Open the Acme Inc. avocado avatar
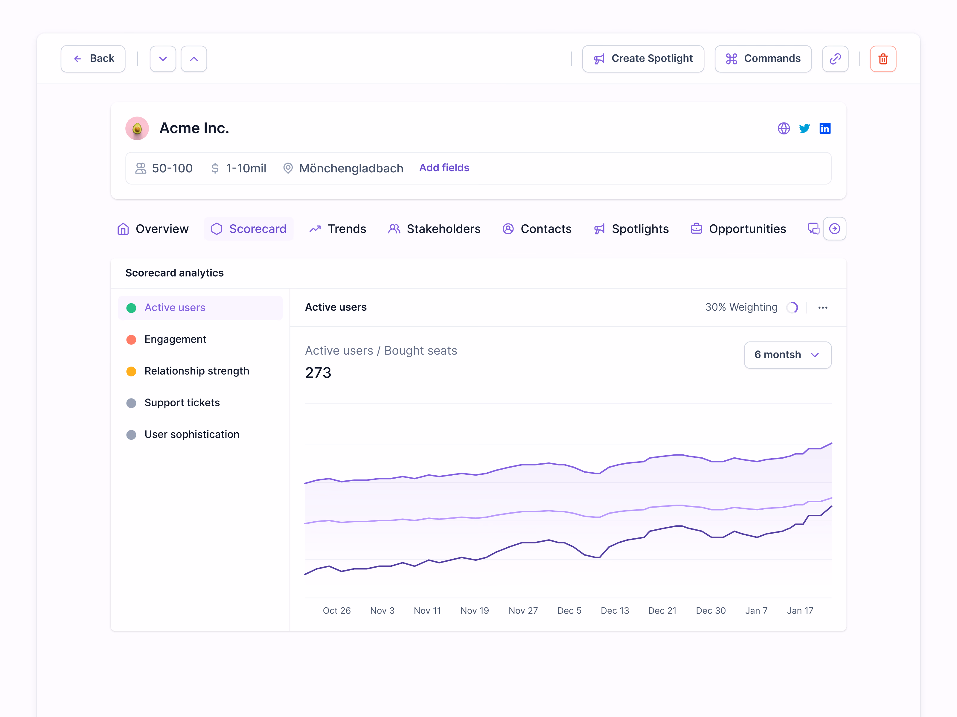The height and width of the screenshot is (717, 957). point(137,128)
